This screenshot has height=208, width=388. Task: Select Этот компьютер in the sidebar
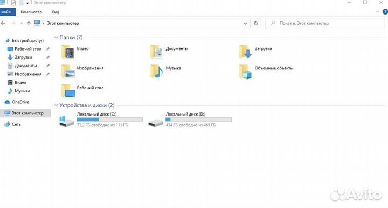click(x=25, y=113)
